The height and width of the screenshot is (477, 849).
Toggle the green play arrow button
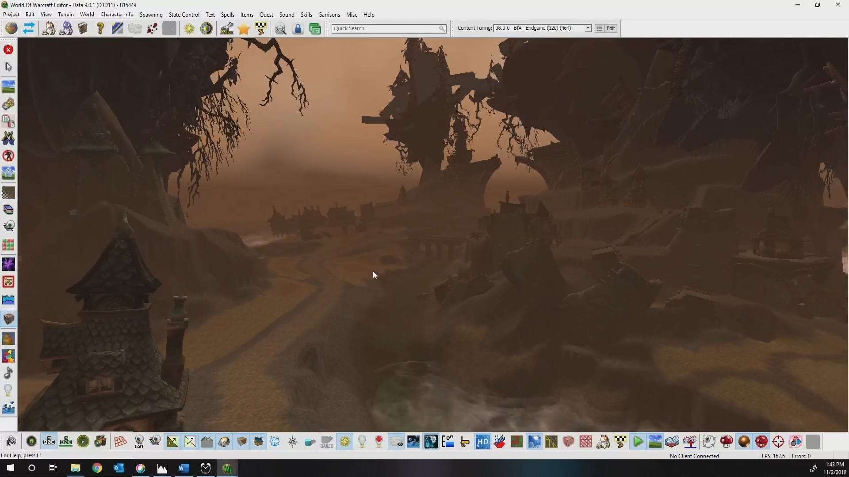638,442
